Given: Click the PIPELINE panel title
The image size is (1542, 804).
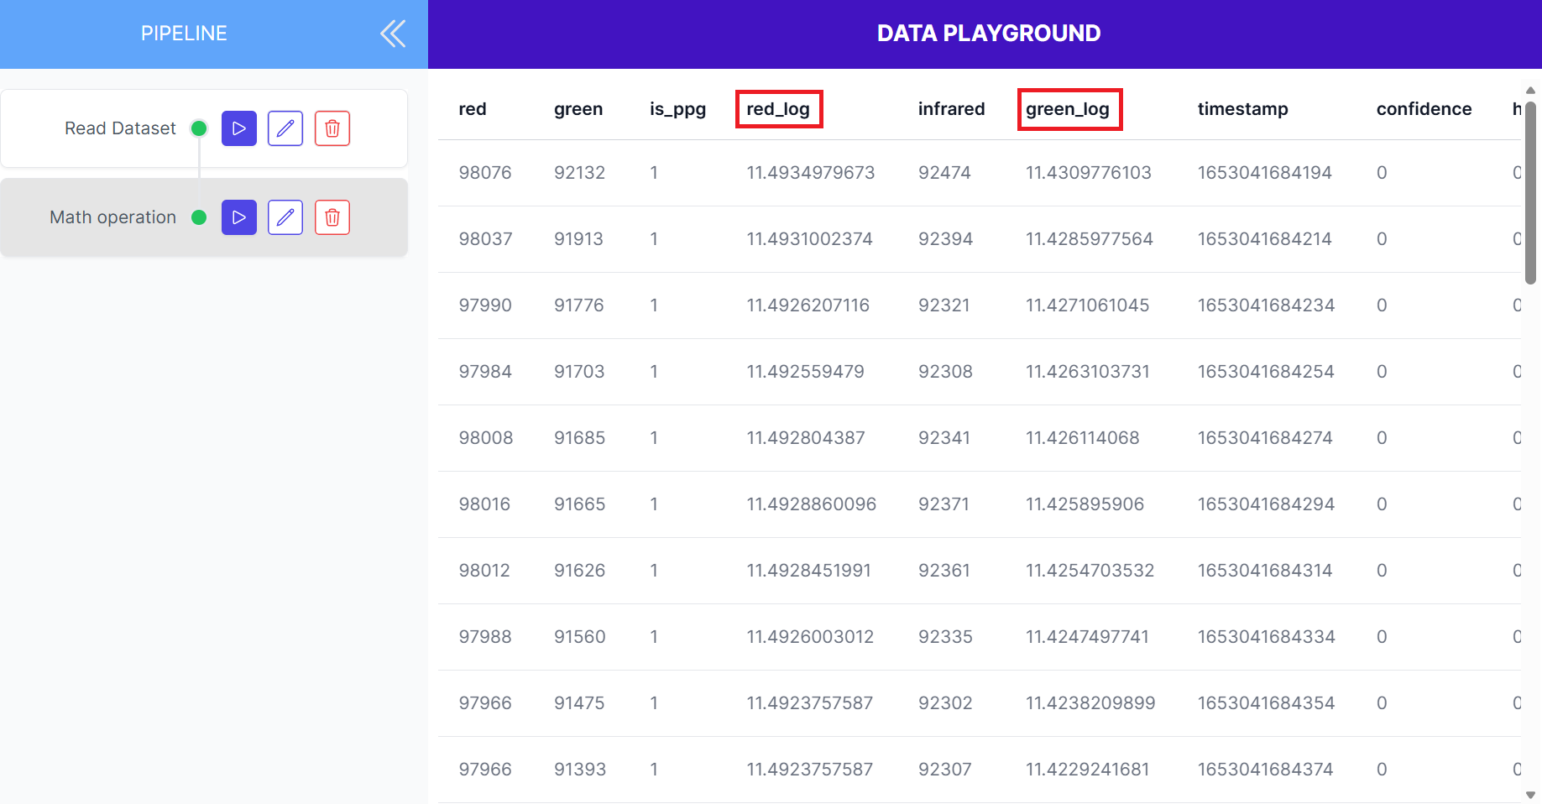Looking at the screenshot, I should [184, 34].
